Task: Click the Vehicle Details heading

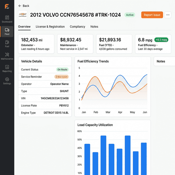Action: tap(32, 61)
